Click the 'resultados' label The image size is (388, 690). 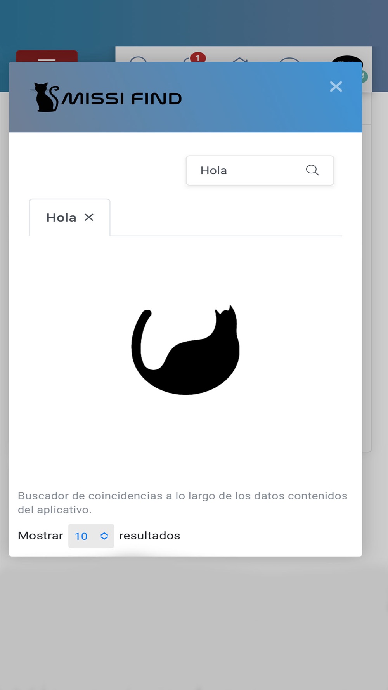coord(149,536)
